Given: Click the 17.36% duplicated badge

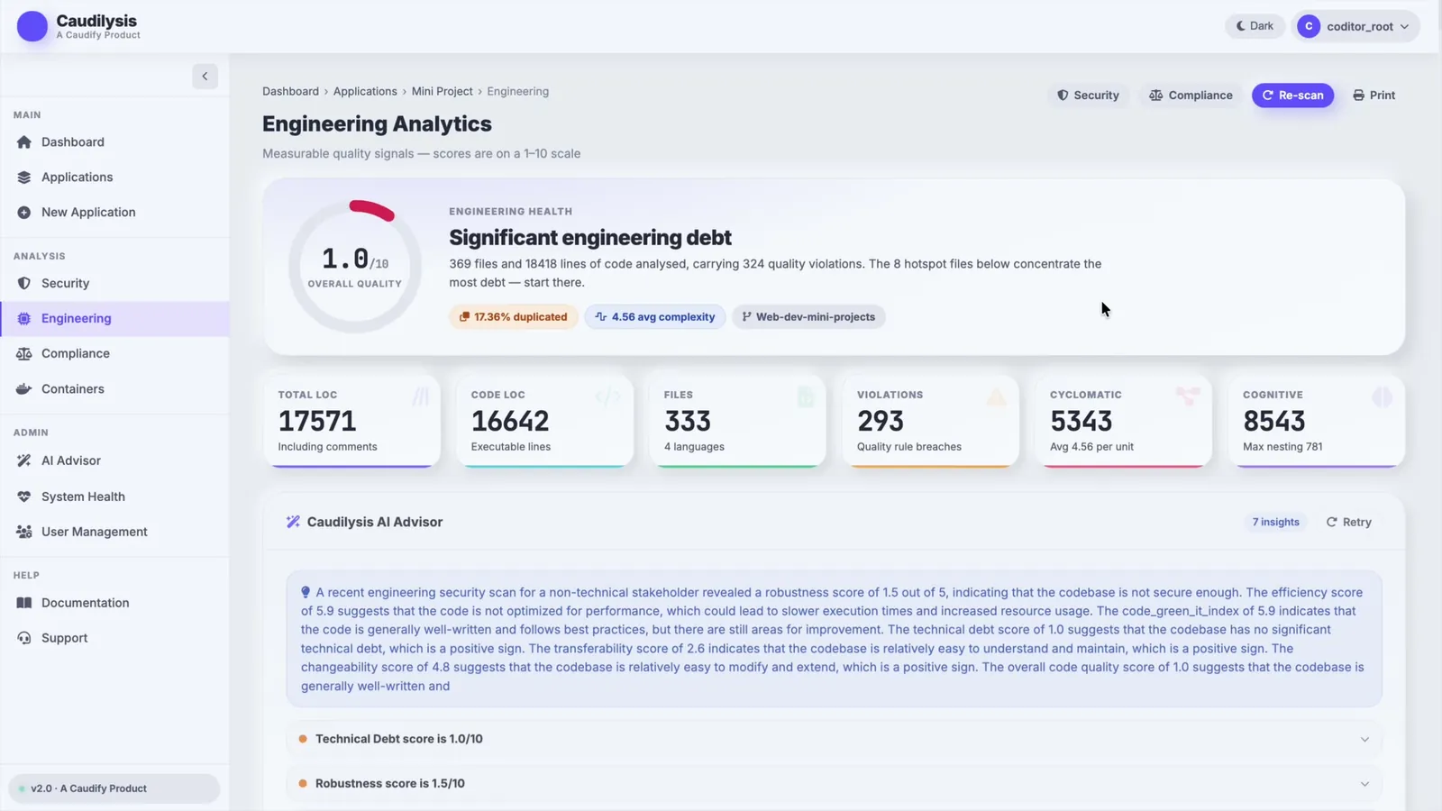Looking at the screenshot, I should pos(514,317).
